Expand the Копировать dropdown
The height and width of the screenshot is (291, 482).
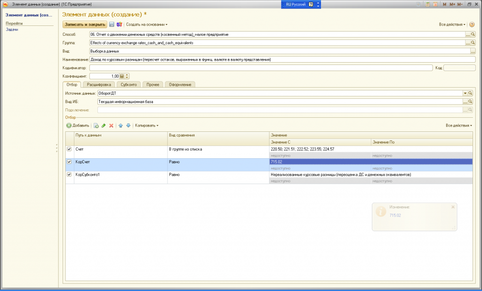147,126
